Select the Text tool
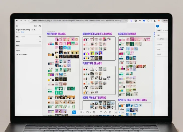 pyautogui.click(x=101, y=112)
